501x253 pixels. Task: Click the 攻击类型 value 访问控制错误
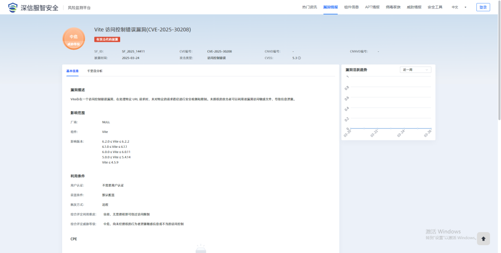click(216, 58)
